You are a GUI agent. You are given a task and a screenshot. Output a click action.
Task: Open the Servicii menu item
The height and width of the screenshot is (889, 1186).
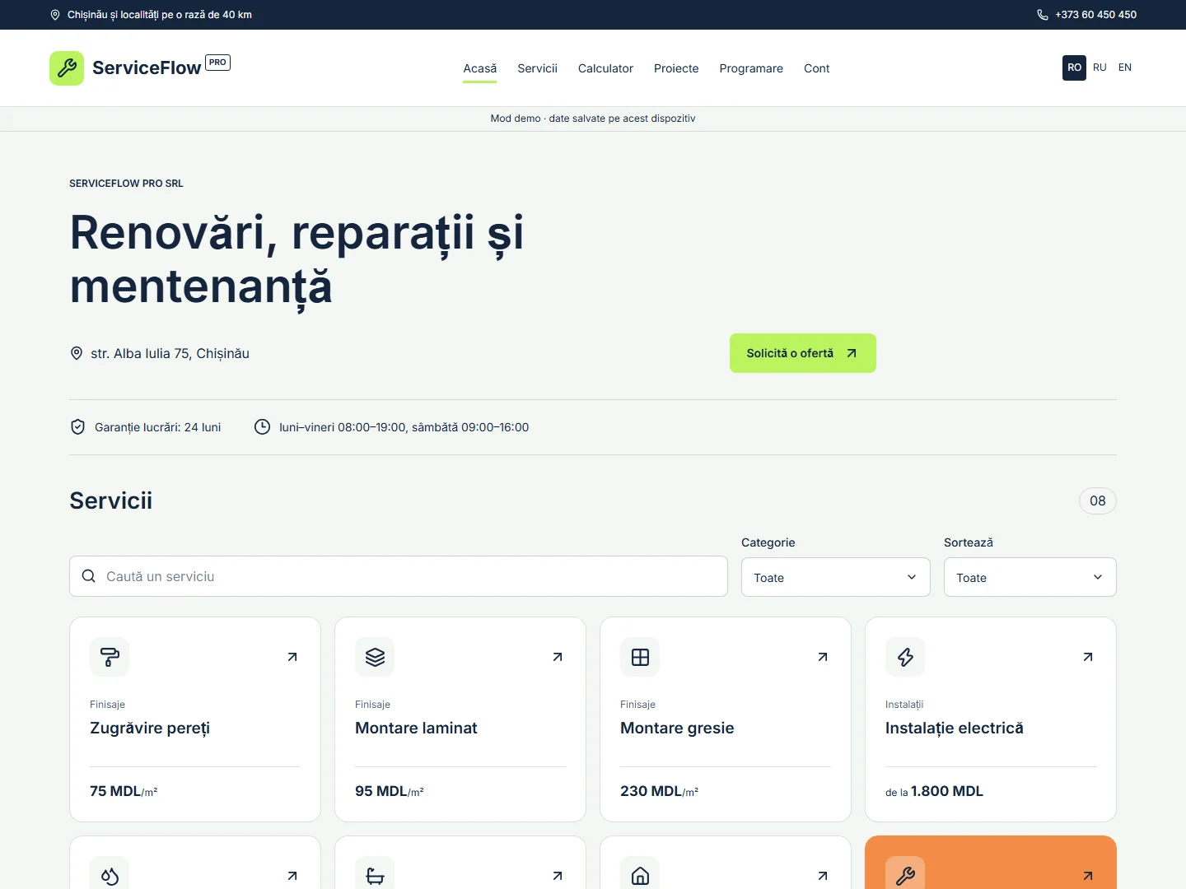[537, 68]
